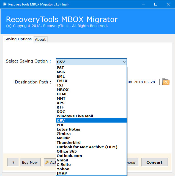Select G Suite saving option
Viewport: 175px width, 176px height.
[x=91, y=164]
